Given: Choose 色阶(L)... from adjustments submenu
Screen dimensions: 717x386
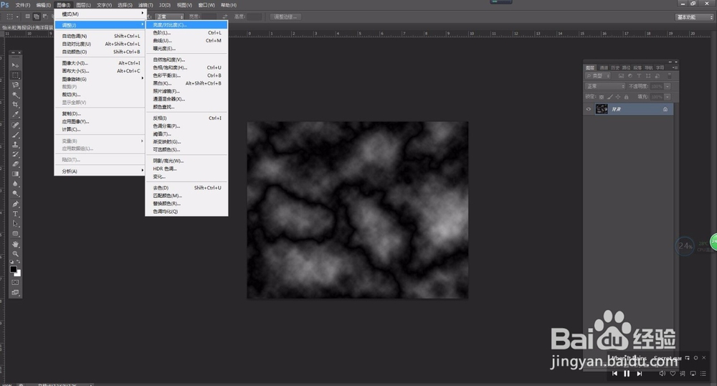Looking at the screenshot, I should (x=186, y=32).
